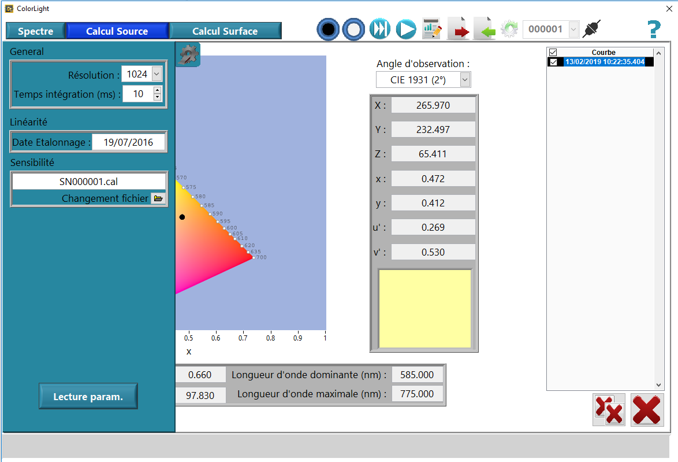Click the General section label
The image size is (678, 462).
(27, 51)
